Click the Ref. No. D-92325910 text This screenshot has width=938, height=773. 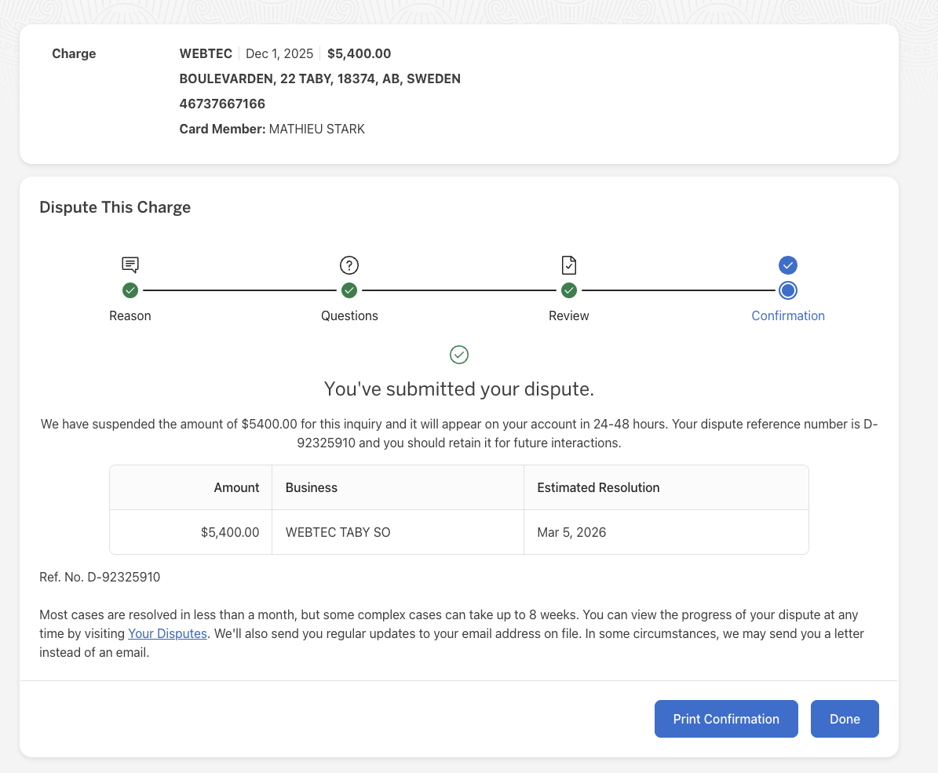coord(100,577)
